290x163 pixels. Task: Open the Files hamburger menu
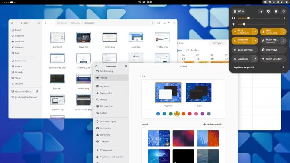[x=39, y=23]
